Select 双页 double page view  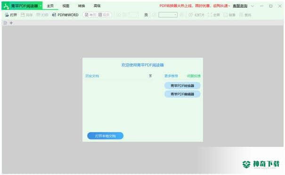pyautogui.click(x=104, y=15)
